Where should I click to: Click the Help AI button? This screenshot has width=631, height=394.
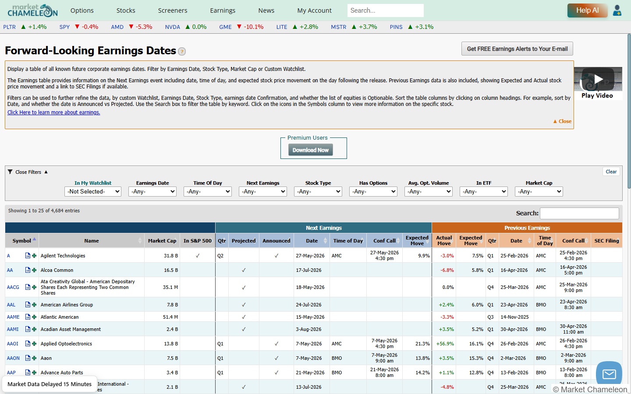pos(587,11)
